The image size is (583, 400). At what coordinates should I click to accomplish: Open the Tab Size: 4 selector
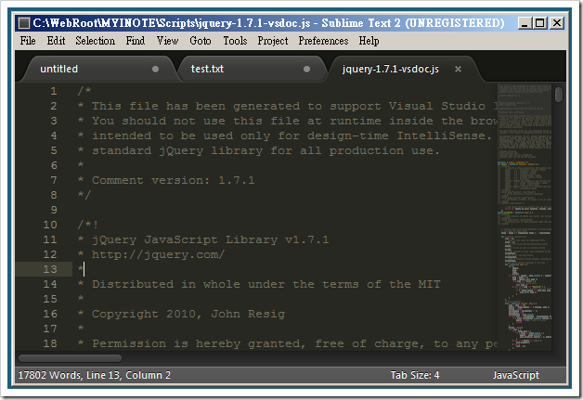point(415,375)
